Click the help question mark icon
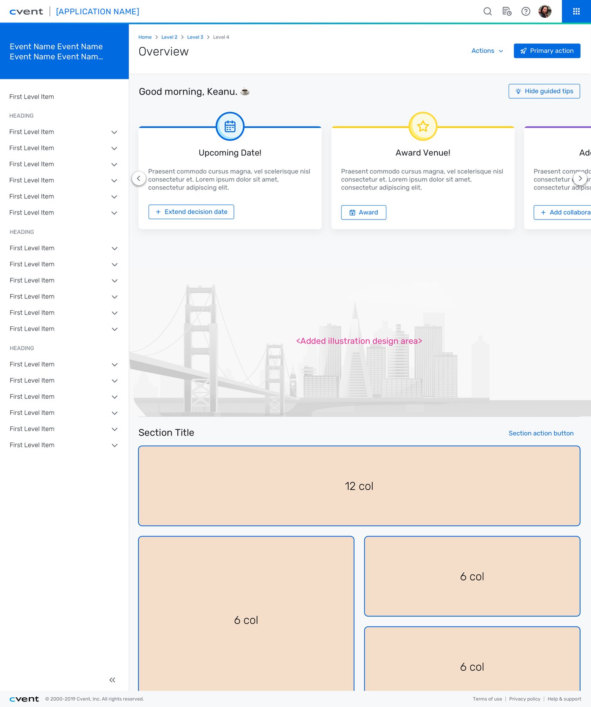591x707 pixels. [x=526, y=11]
